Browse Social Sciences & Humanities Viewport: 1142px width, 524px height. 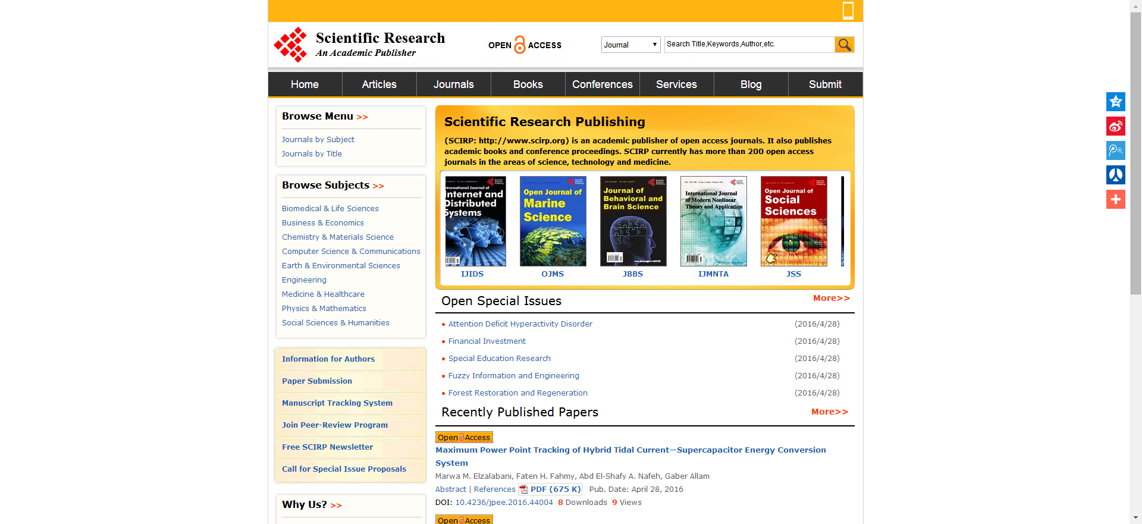pyautogui.click(x=335, y=323)
